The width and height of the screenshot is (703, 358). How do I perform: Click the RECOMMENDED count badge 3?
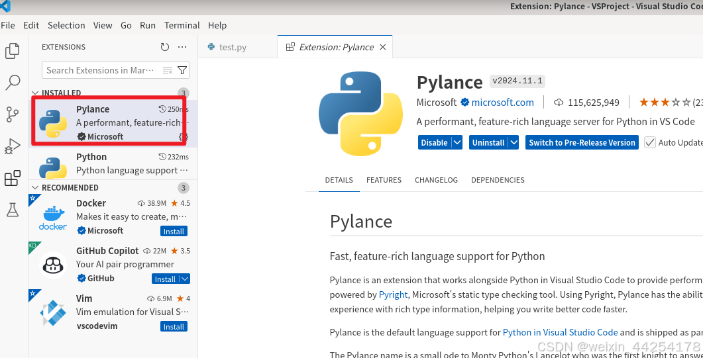click(184, 187)
